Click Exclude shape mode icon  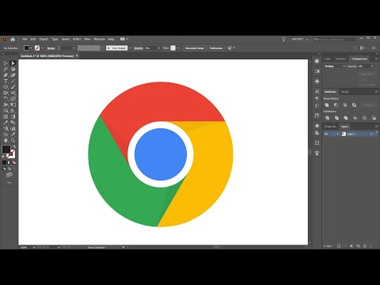pos(354,105)
